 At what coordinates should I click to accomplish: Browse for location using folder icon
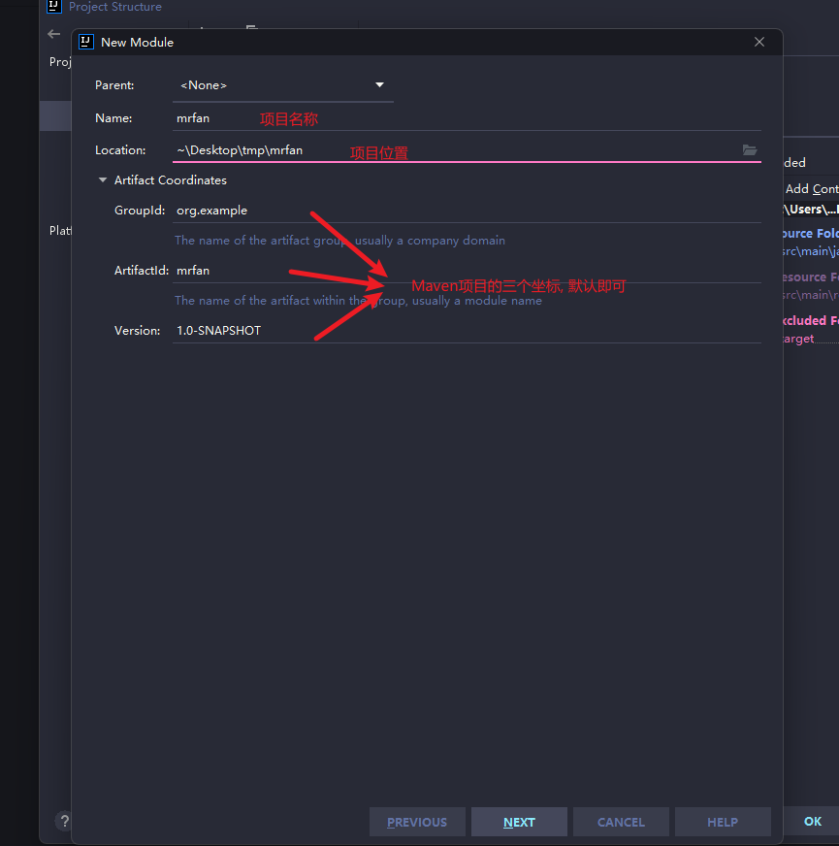point(750,150)
